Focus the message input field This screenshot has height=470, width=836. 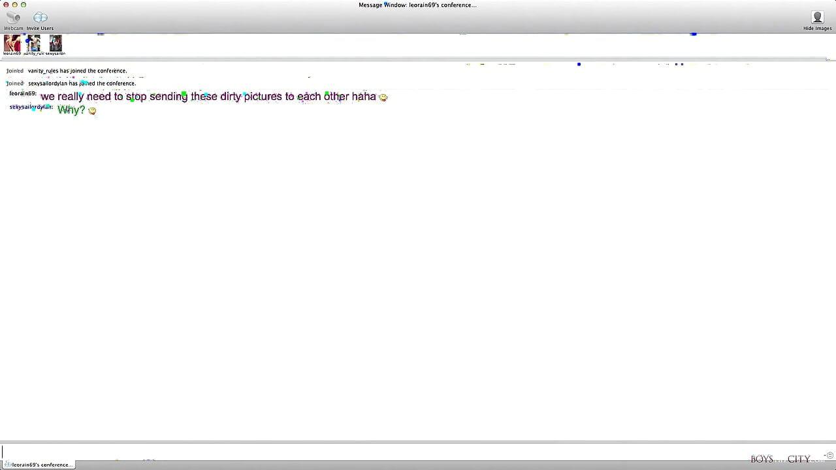click(372, 452)
